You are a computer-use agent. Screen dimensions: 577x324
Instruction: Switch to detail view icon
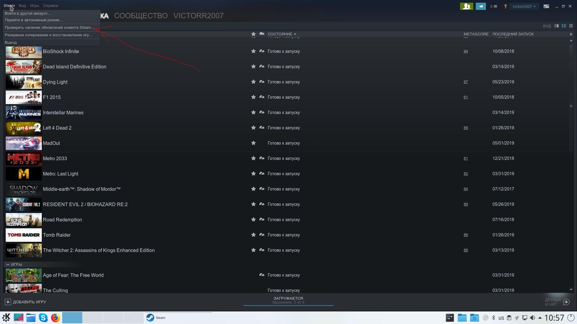tap(557, 26)
